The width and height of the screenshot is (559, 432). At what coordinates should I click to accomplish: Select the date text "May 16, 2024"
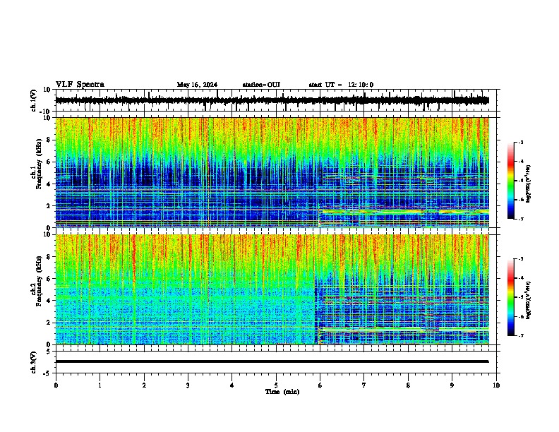click(197, 85)
